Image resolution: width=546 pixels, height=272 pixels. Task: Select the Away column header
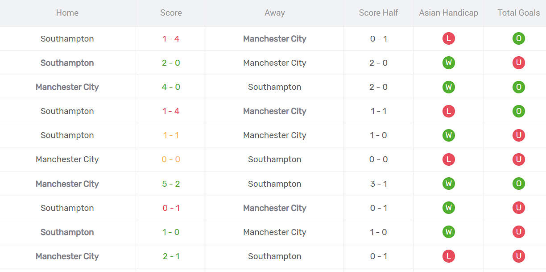(x=274, y=13)
